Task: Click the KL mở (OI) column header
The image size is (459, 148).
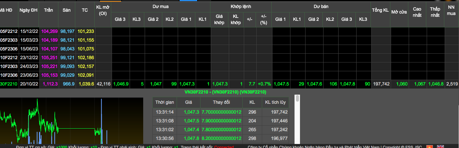Action: (102, 10)
